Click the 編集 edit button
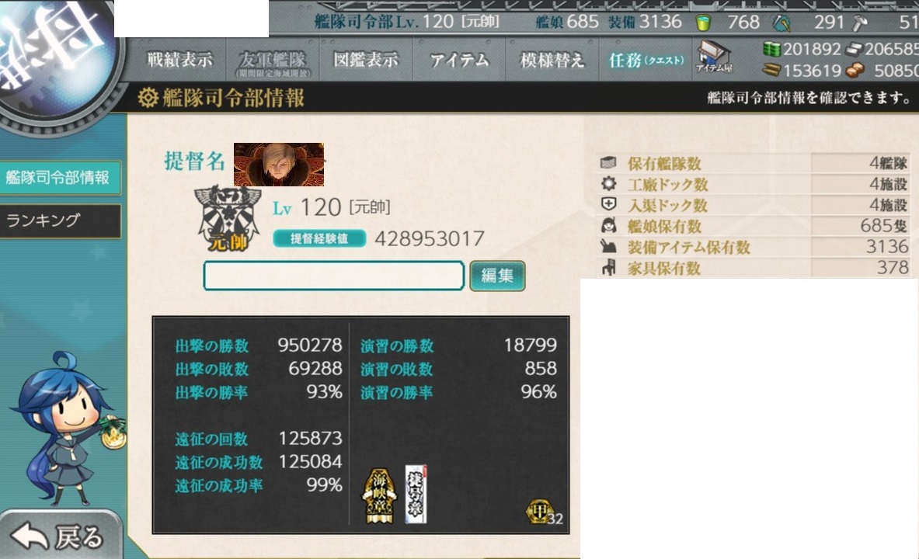 497,276
